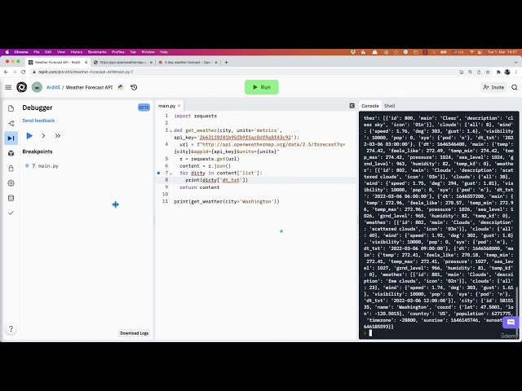Open the Packages cube icon in sidebar
522x391 pixels.
click(x=11, y=153)
